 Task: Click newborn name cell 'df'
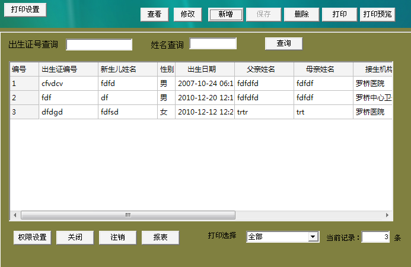coord(128,97)
